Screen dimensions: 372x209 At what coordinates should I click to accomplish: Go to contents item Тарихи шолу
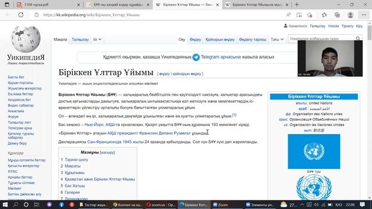click(76, 160)
